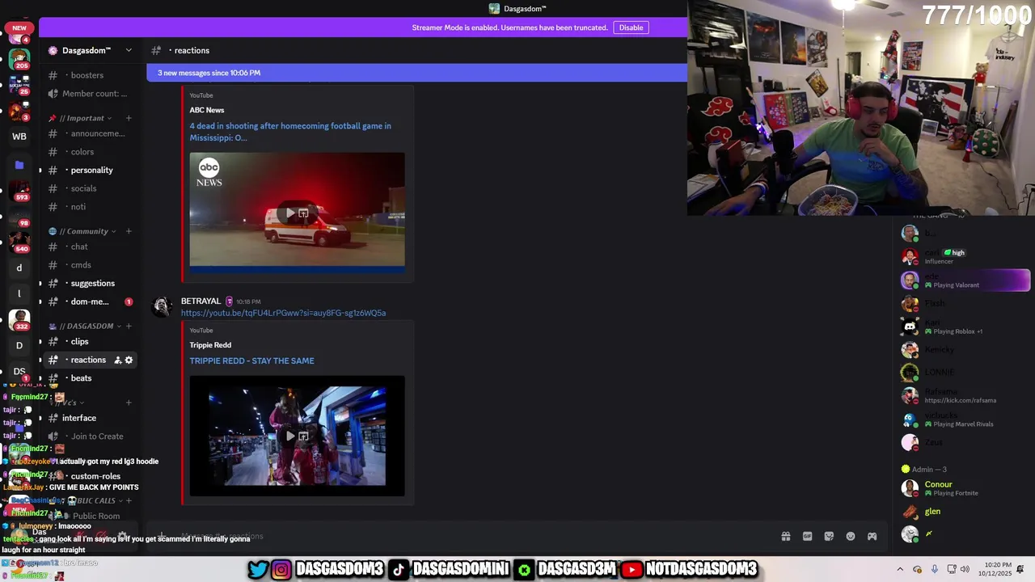
Task: Open Dasgasdom server dropdown menu
Action: [x=129, y=50]
